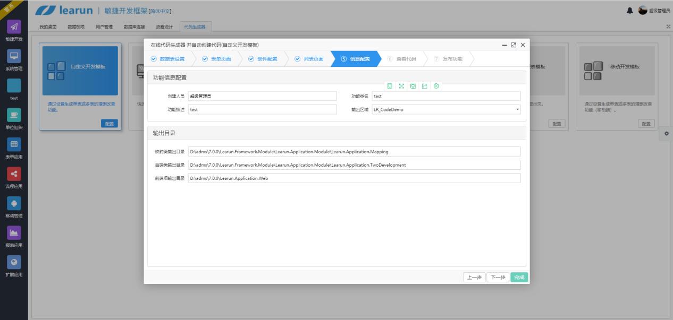Switch to 代码生成器 tab
The width and height of the screenshot is (673, 320).
(195, 27)
